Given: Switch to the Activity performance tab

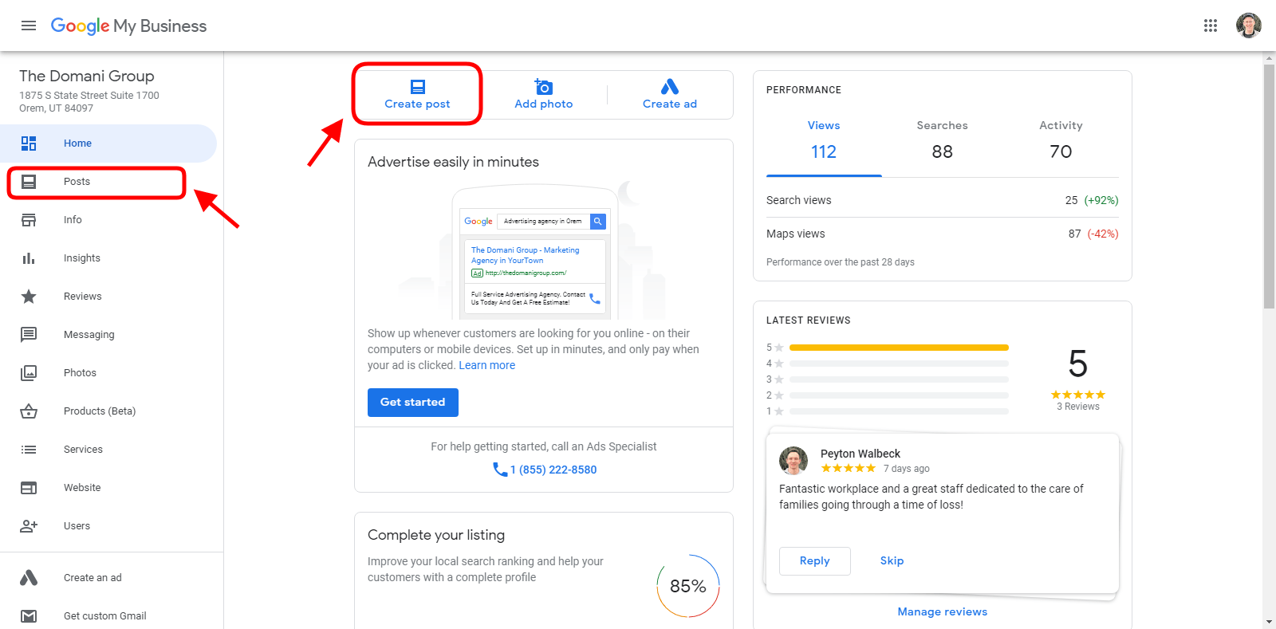Looking at the screenshot, I should (1061, 140).
